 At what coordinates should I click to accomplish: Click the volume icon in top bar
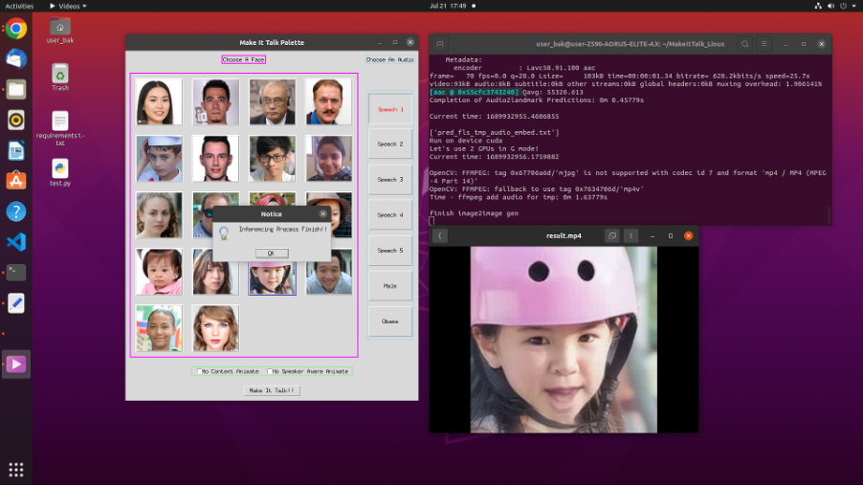click(830, 6)
